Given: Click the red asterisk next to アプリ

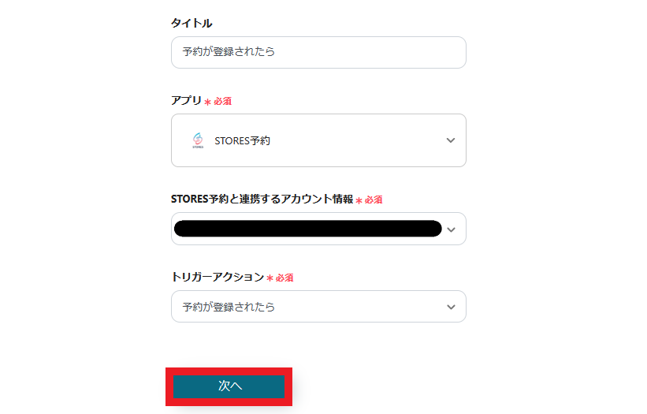Looking at the screenshot, I should (x=207, y=102).
